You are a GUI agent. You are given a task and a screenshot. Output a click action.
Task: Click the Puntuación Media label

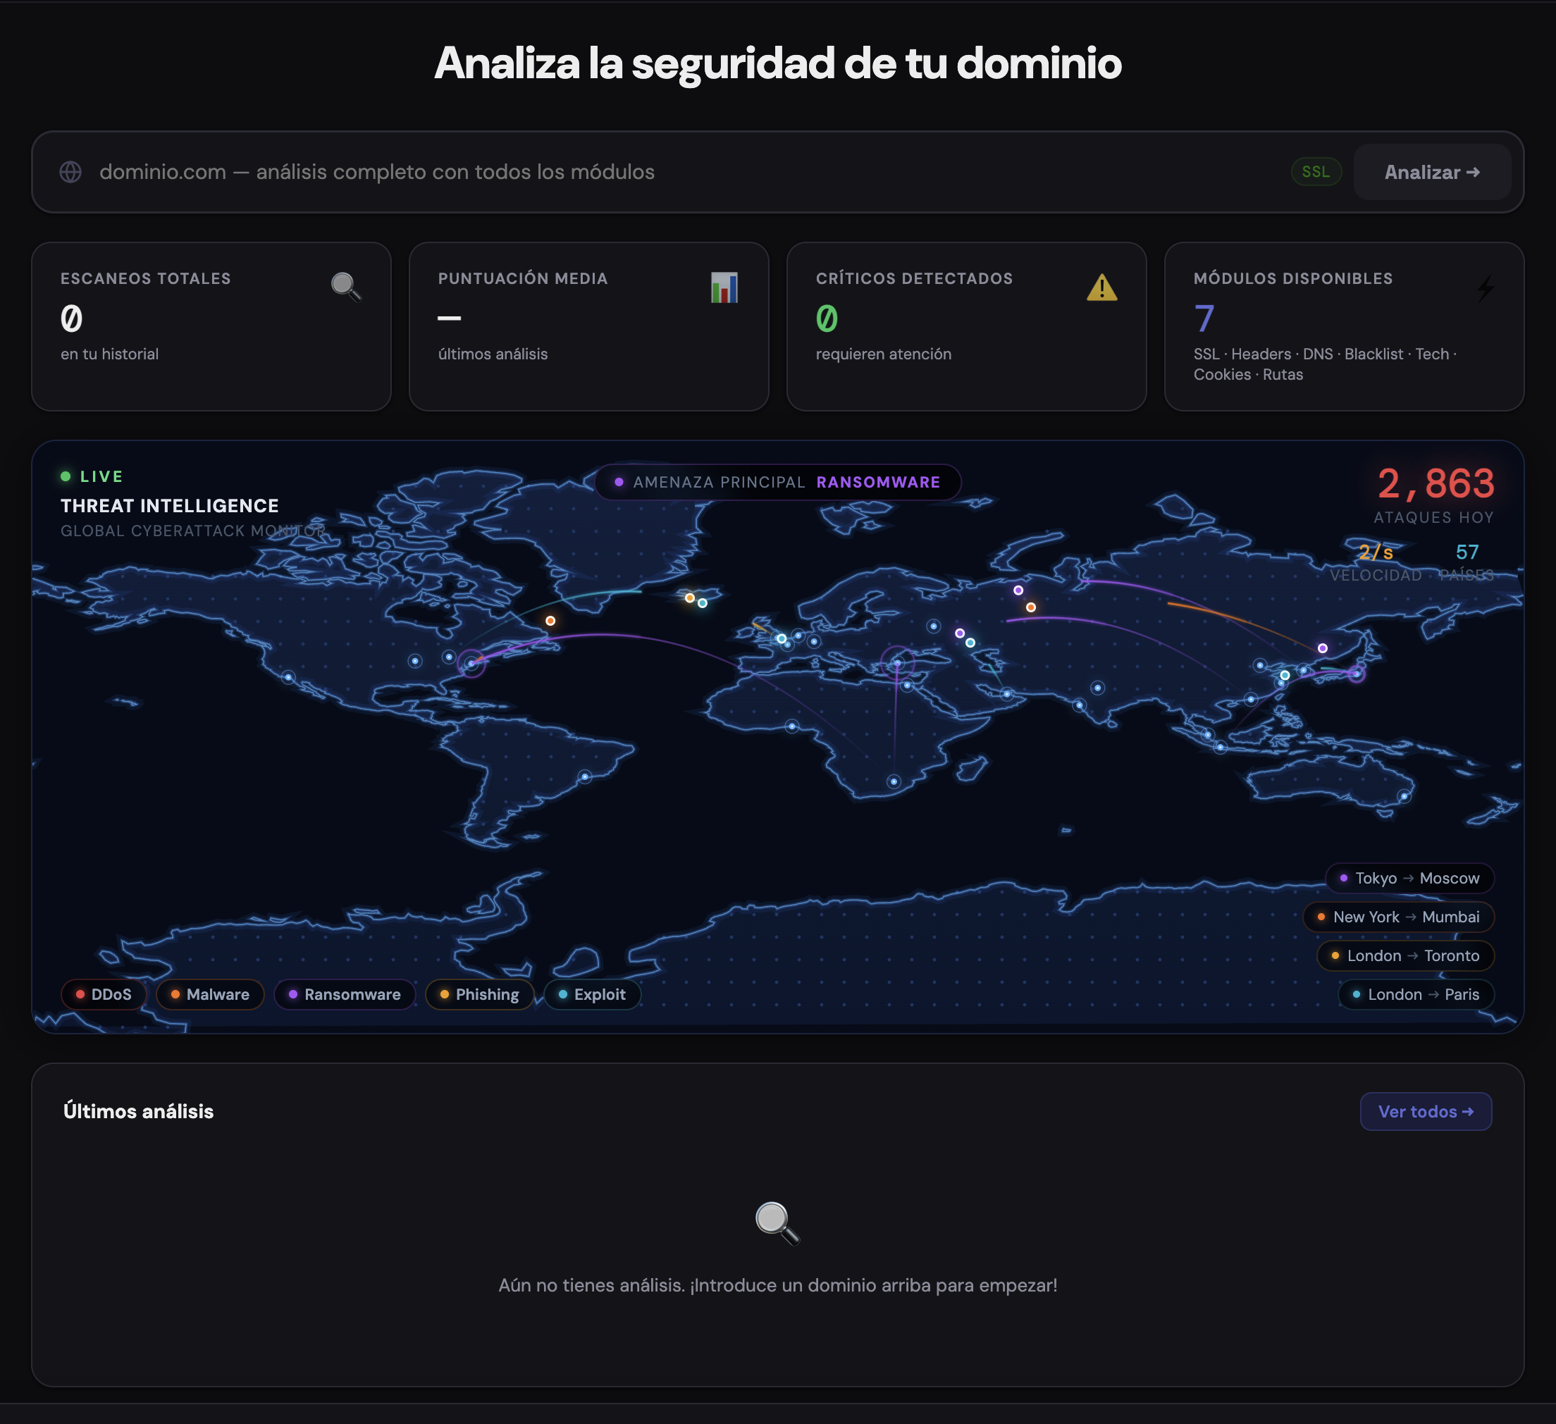pos(524,278)
